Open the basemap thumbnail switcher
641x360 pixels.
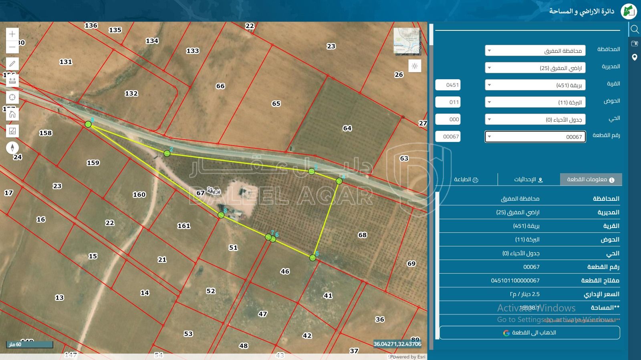[407, 41]
